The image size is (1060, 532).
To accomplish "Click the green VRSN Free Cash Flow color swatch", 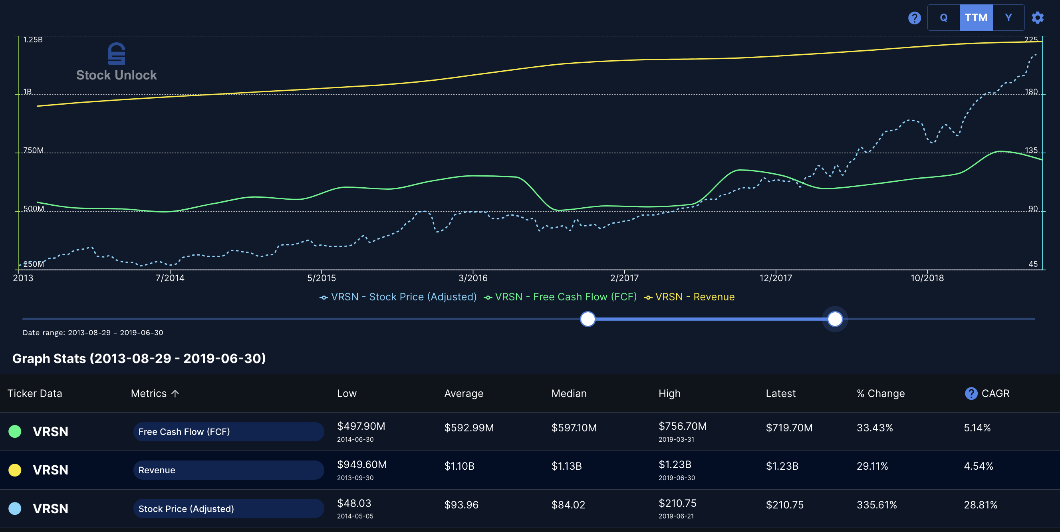I will 15,431.
